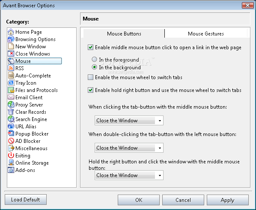Viewport: 256px width, 210px height.
Task: Click the red Exiting power icon
Action: point(11,155)
